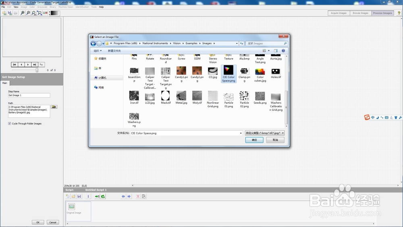Open the recent locations dropdown arrow
403x227 pixels.
pyautogui.click(x=103, y=44)
